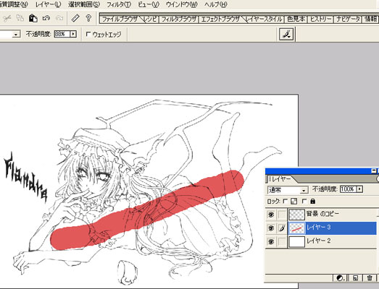Viewport: 379px width, 289px height.
Task: Minimize the layers palette window
Action: point(373,171)
